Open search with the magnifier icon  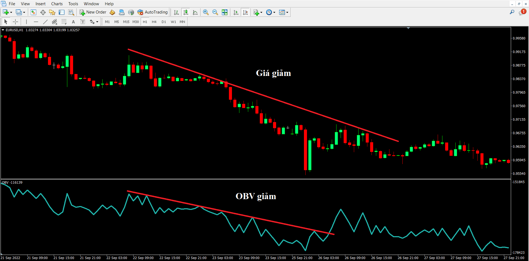(x=512, y=12)
